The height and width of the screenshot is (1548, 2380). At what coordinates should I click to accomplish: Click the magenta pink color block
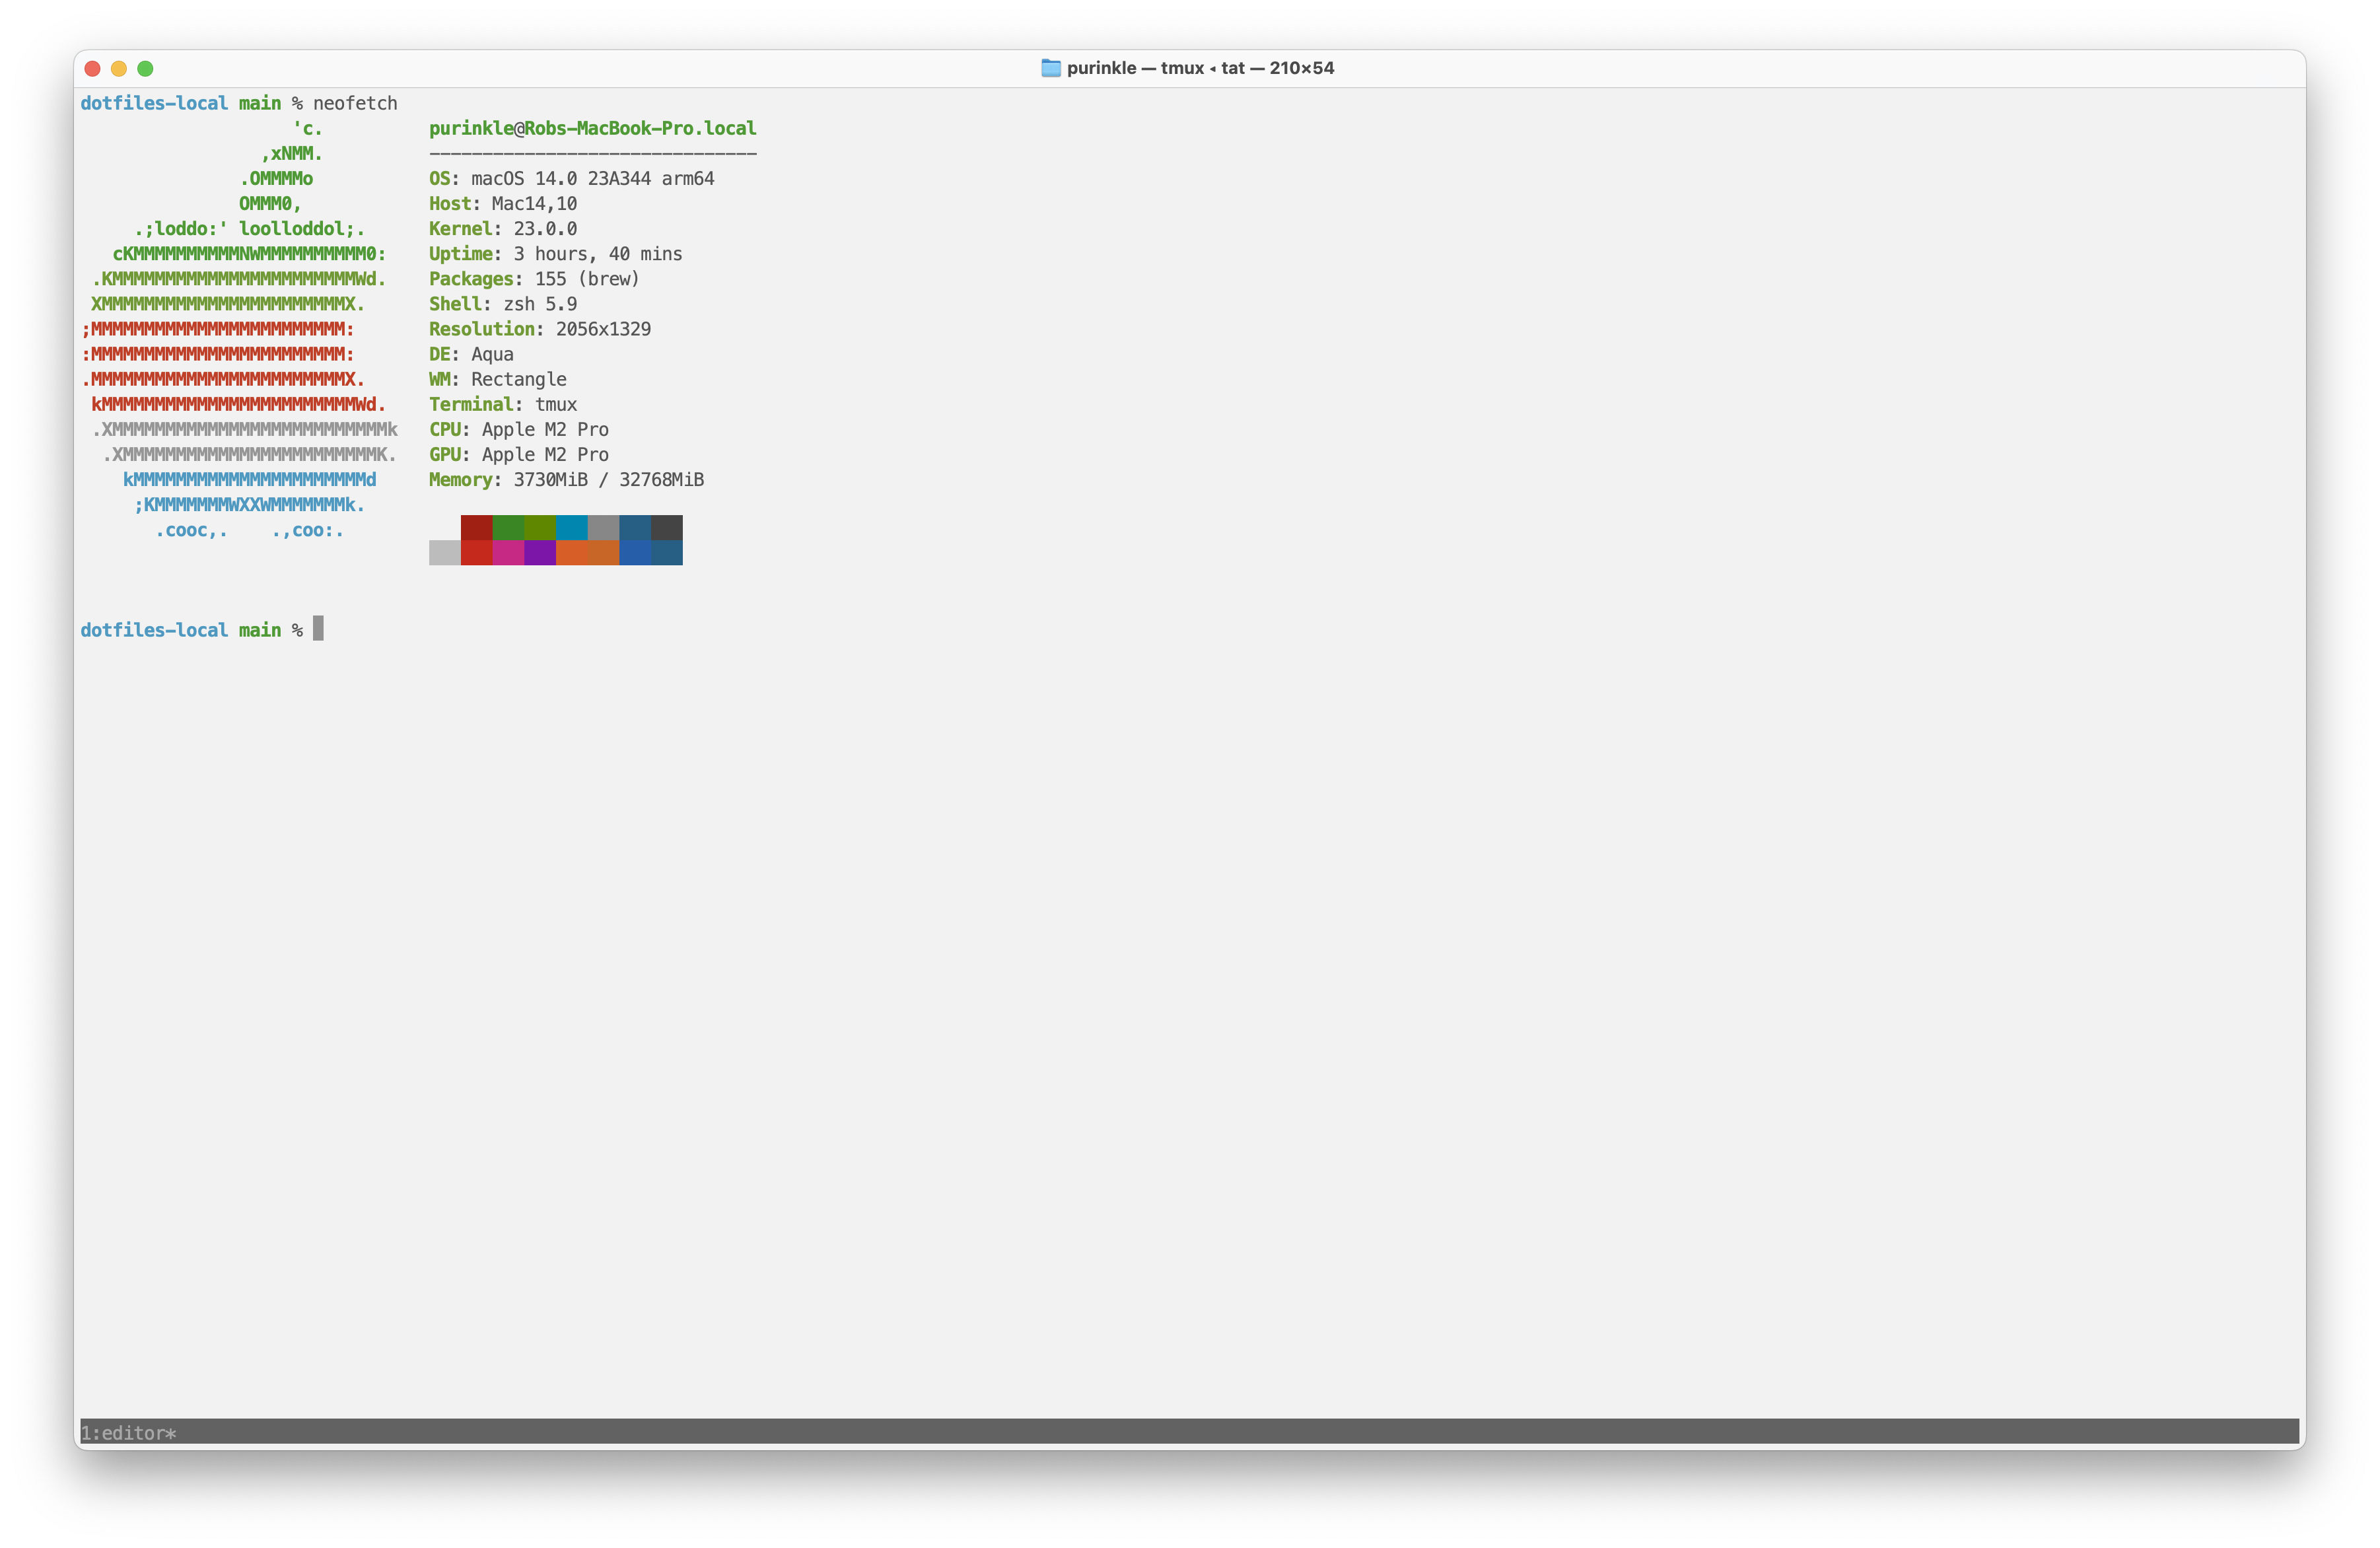[508, 553]
